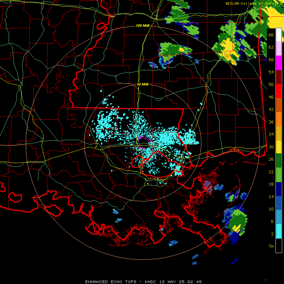Select the light pink legend swatch
This screenshot has width=284, height=284.
point(279,49)
